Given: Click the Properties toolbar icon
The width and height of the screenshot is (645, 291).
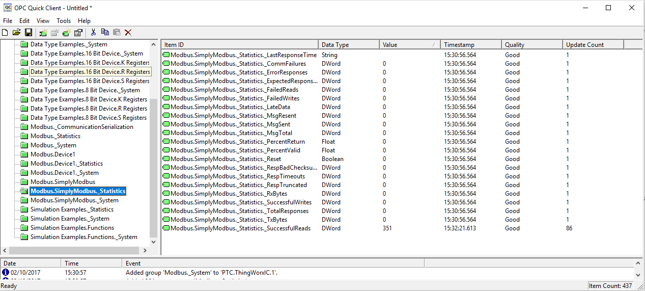Looking at the screenshot, I should click(78, 33).
